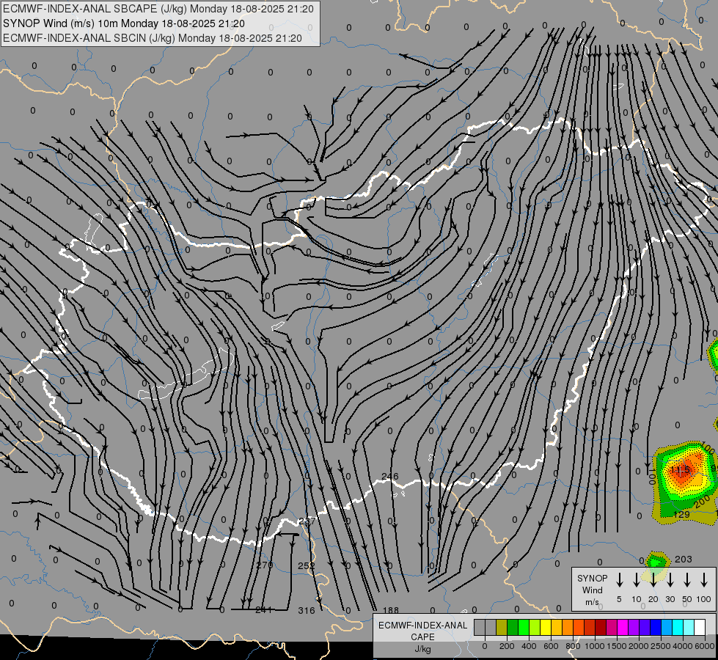Pick the olive swatch just before the 200 tick
718x660 pixels.
click(x=502, y=627)
